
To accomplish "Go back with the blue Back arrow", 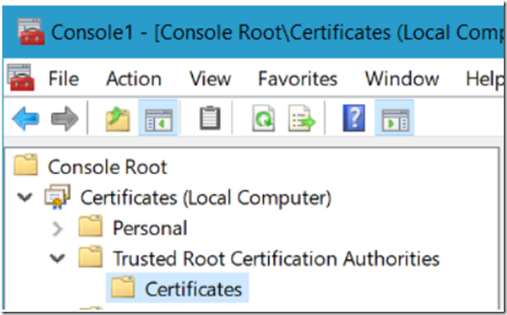I will tap(26, 118).
